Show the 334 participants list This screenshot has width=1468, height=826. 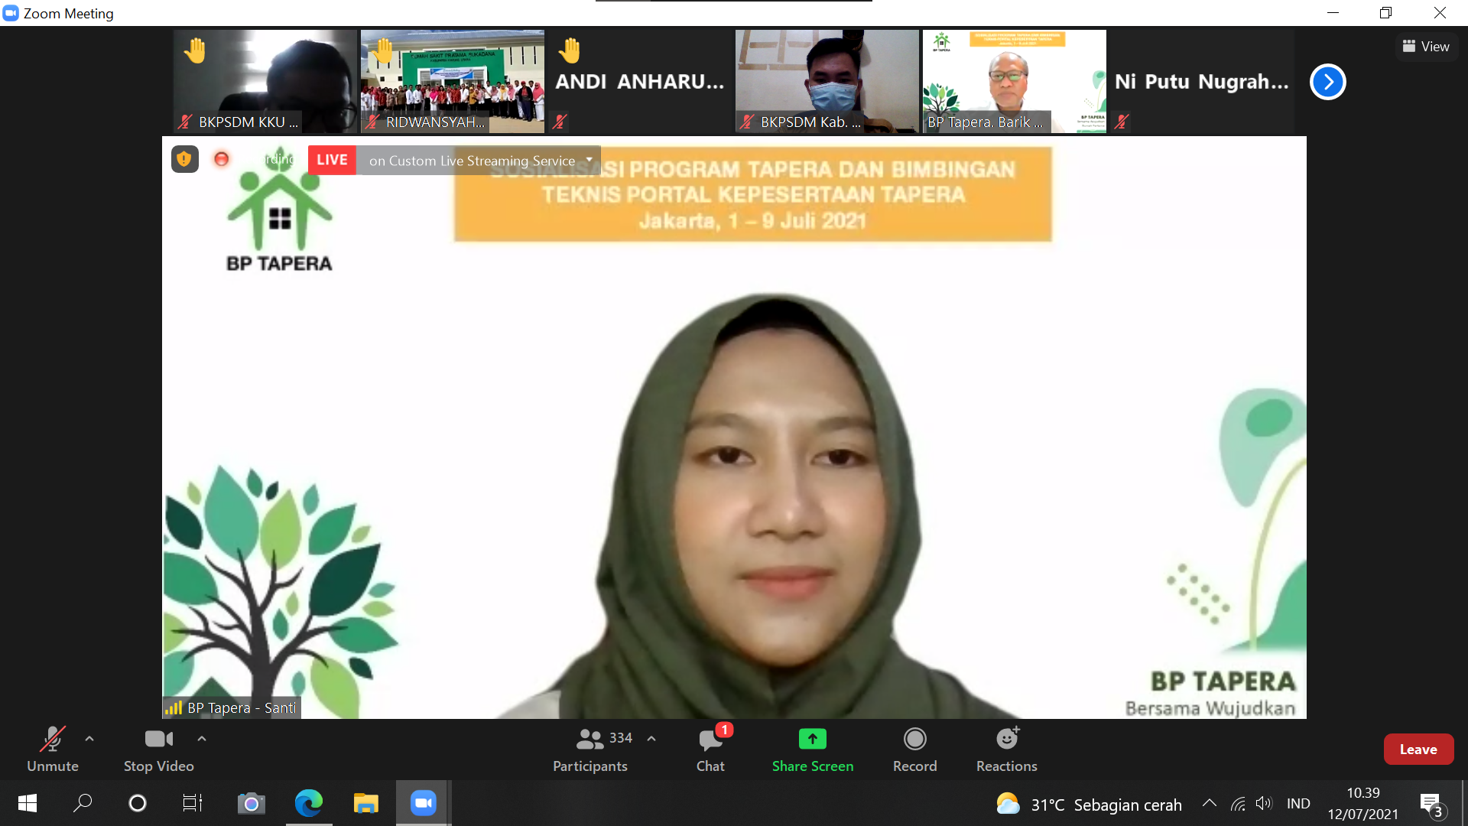(x=619, y=739)
